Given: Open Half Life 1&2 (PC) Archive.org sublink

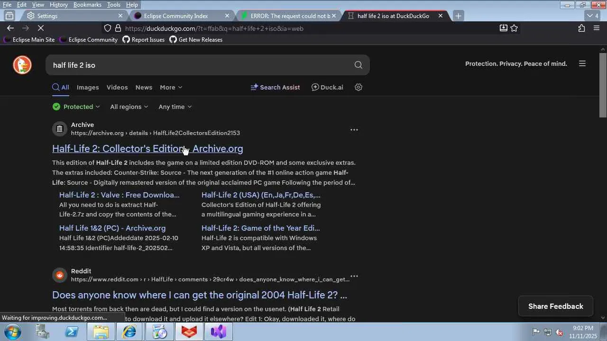Looking at the screenshot, I should click(x=112, y=228).
